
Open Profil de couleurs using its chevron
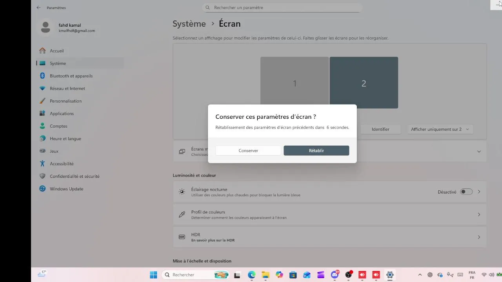(x=479, y=215)
